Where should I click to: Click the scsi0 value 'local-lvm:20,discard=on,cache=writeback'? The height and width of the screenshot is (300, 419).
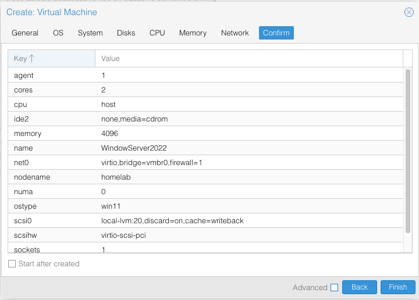(172, 221)
